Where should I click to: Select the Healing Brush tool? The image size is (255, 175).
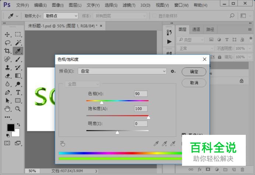[7, 59]
